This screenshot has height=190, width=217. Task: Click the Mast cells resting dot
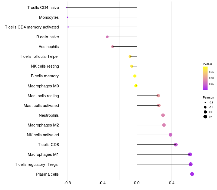coord(158,96)
